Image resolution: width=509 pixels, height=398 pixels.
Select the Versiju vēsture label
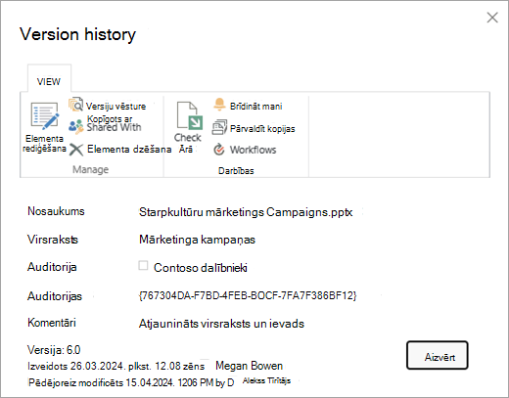[x=116, y=107]
